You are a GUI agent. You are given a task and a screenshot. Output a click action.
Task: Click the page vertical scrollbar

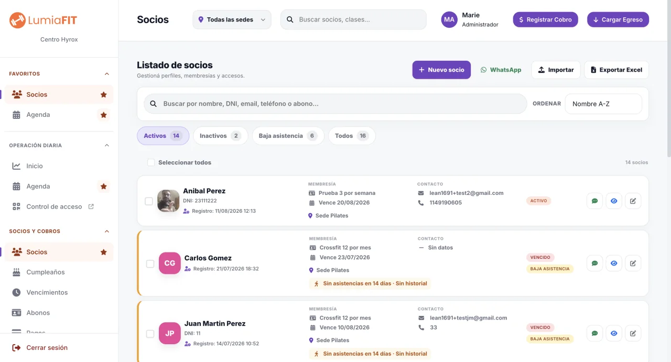(668, 79)
